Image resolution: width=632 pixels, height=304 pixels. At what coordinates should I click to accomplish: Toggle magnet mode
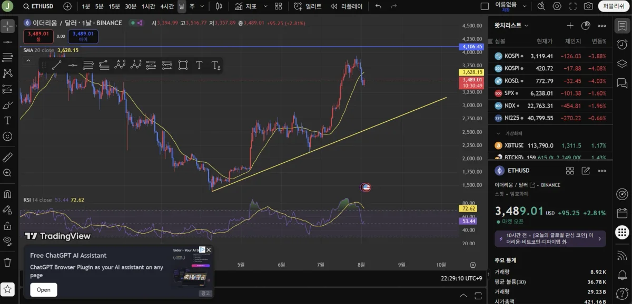(7, 194)
